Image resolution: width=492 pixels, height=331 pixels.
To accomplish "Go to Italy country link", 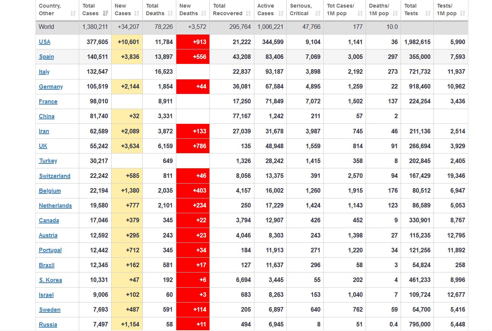I will point(44,72).
